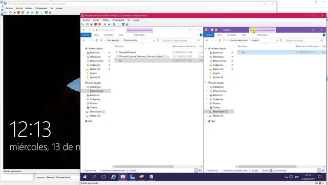
Task: Open recent locations dropdown in Documentos explorer
Action: [93, 40]
